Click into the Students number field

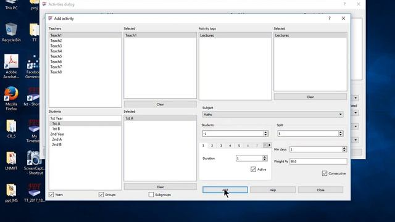pos(233,134)
